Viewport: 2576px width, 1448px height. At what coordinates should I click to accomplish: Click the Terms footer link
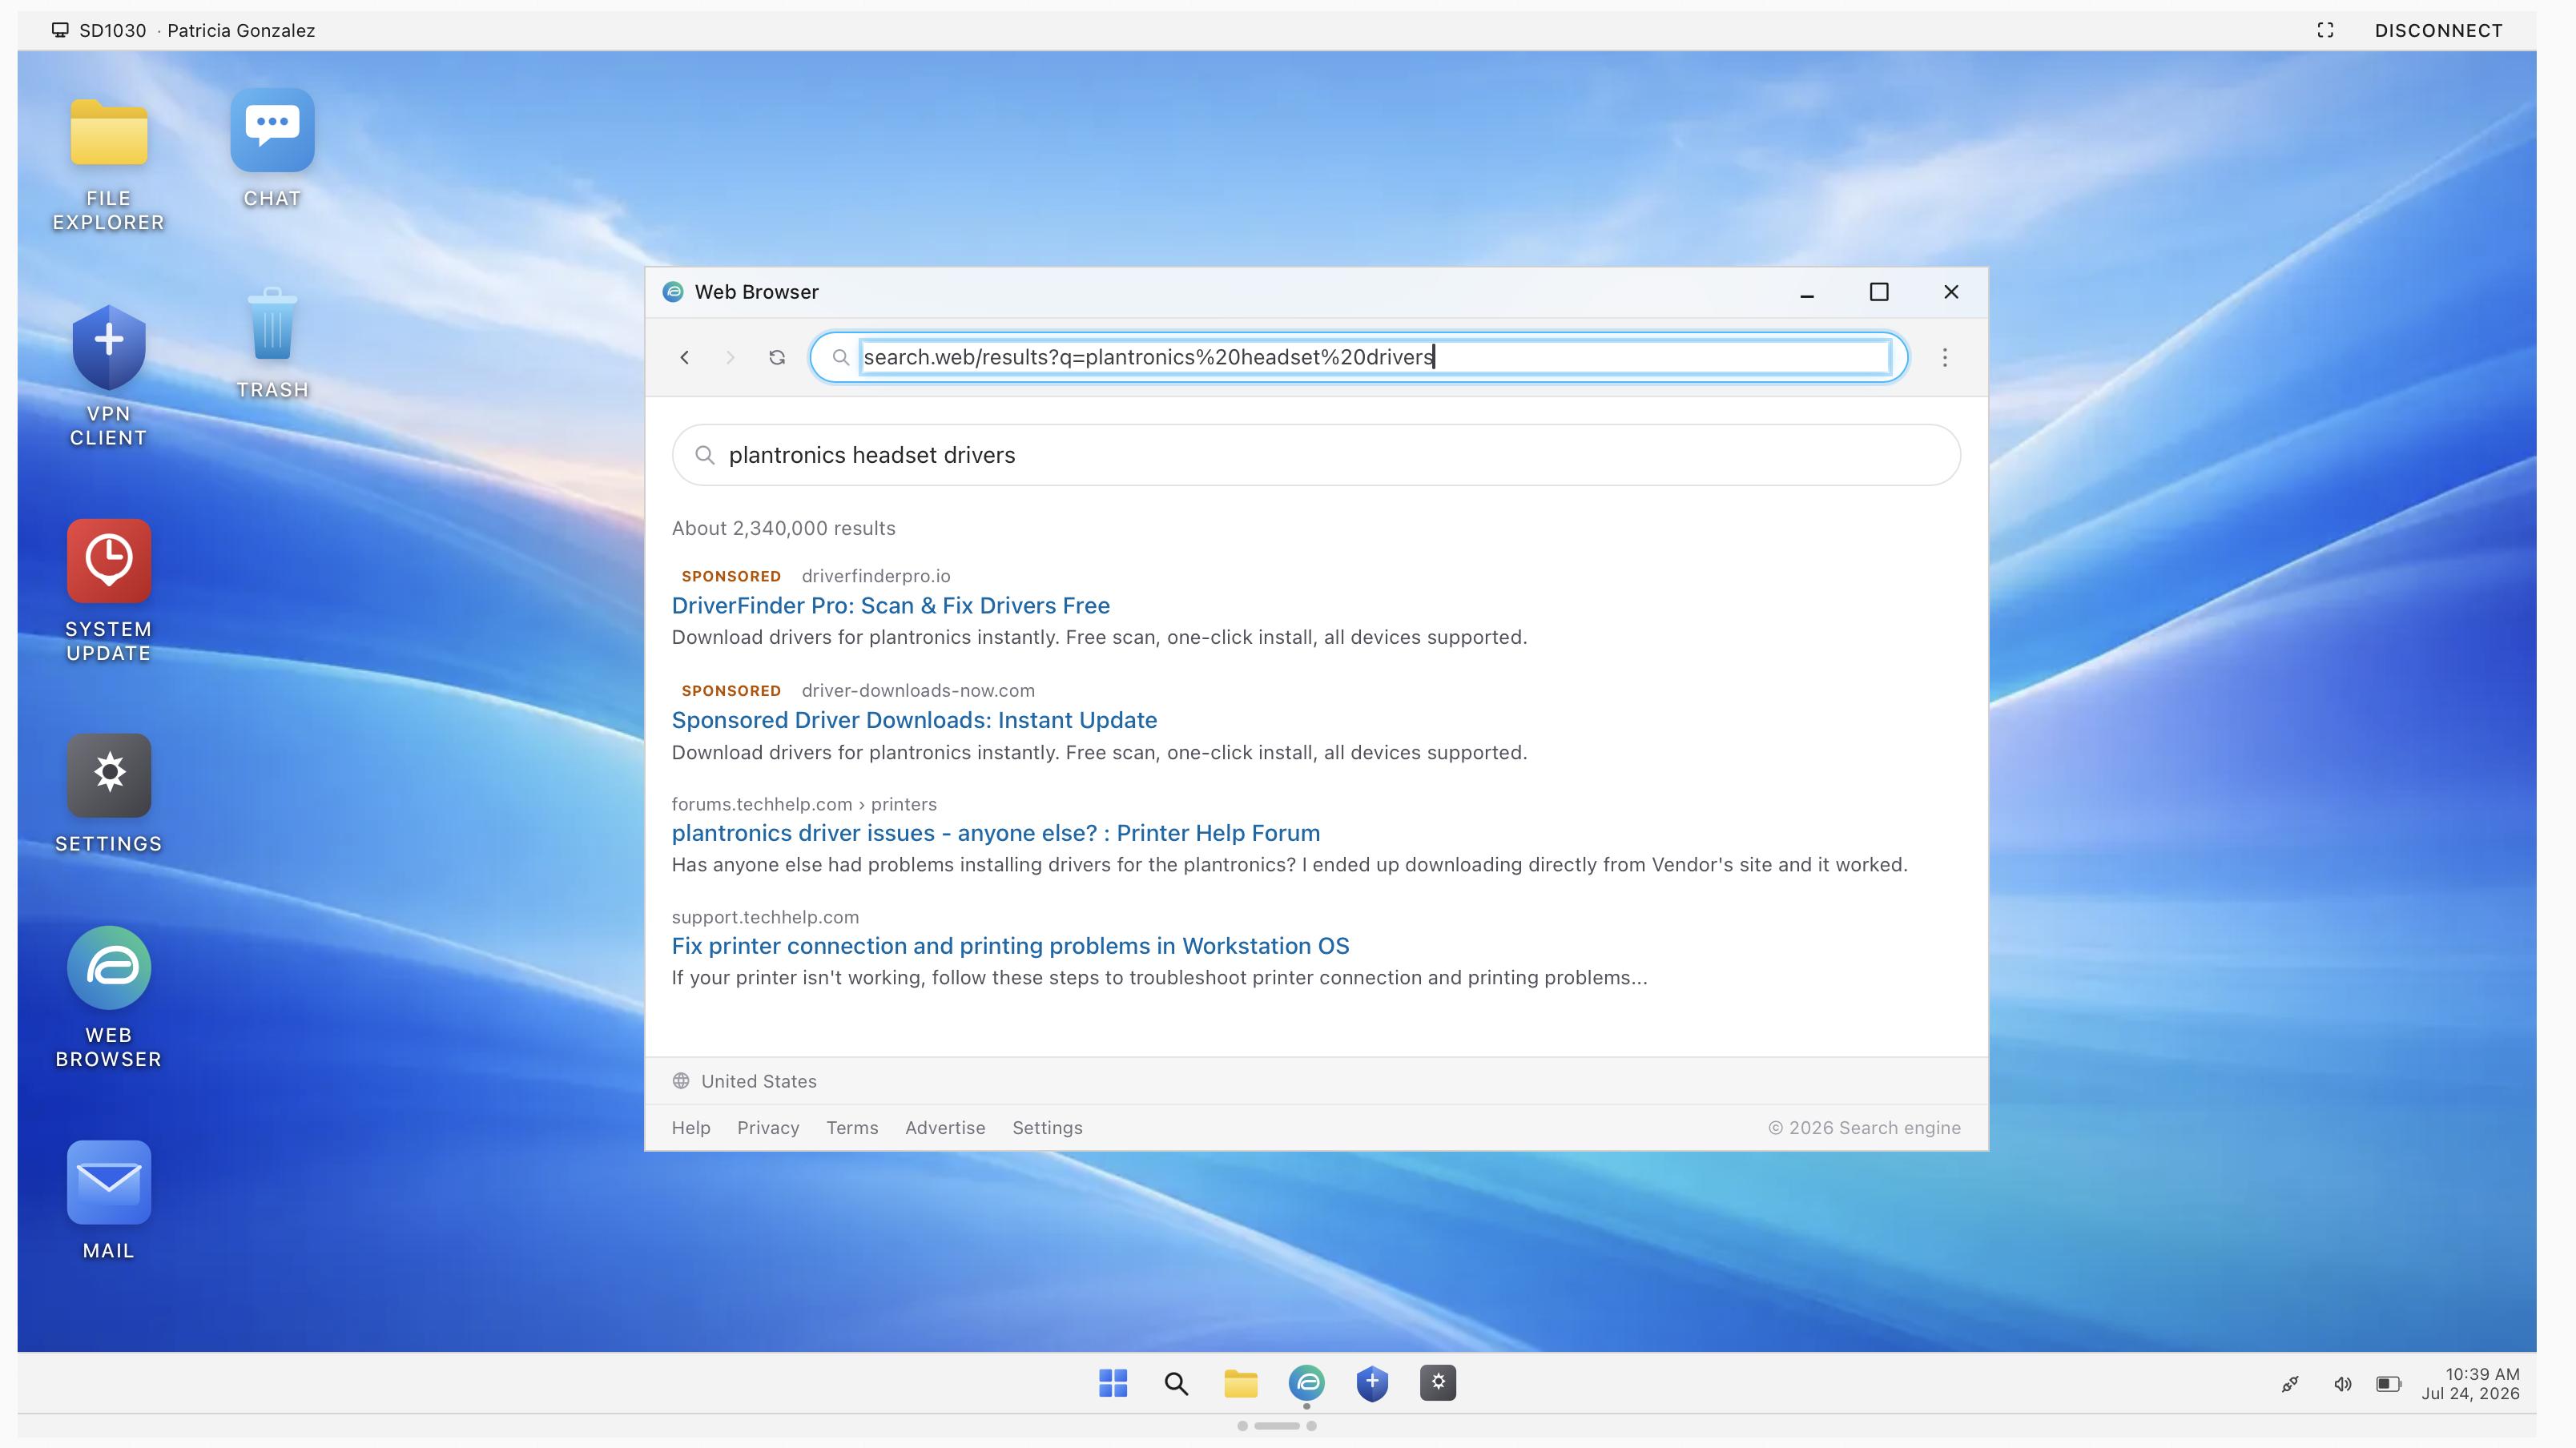852,1128
